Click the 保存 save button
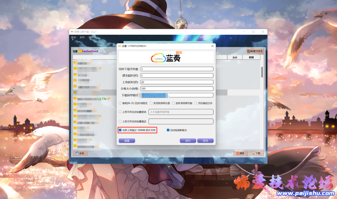 (x=188, y=141)
